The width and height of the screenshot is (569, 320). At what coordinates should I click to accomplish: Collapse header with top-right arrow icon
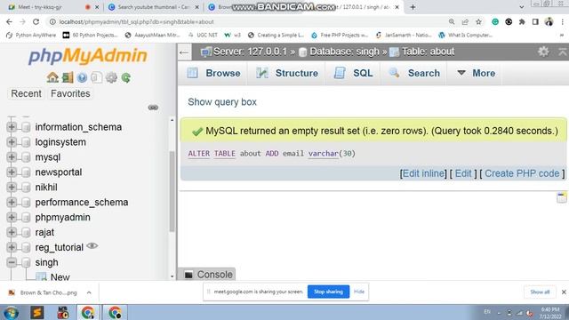point(563,52)
